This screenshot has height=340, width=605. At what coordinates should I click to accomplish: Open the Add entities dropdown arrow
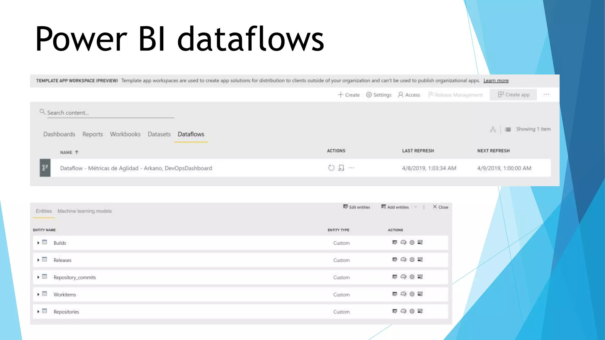tap(416, 207)
